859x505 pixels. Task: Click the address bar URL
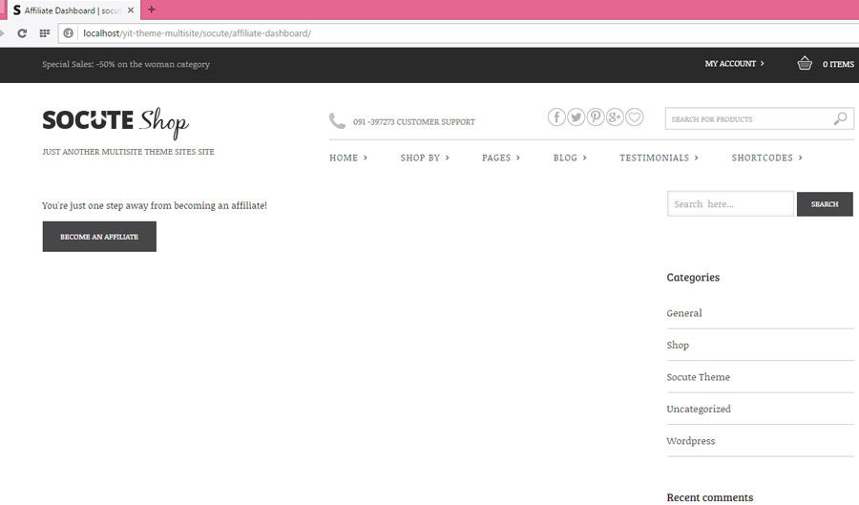click(198, 33)
